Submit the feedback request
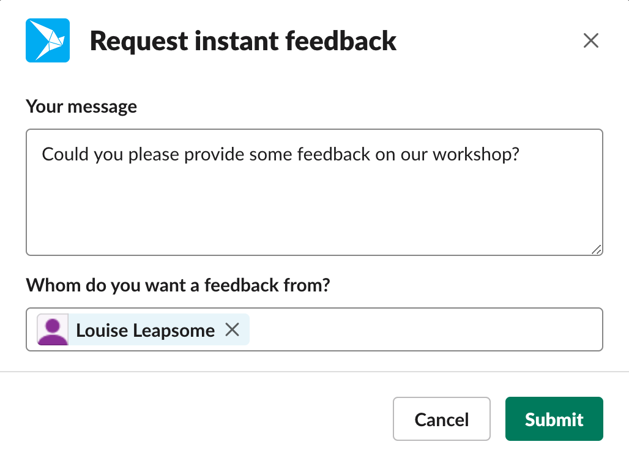Screen dimensions: 629x458 554,419
